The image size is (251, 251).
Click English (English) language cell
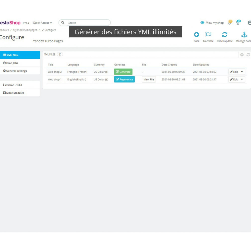77,79
